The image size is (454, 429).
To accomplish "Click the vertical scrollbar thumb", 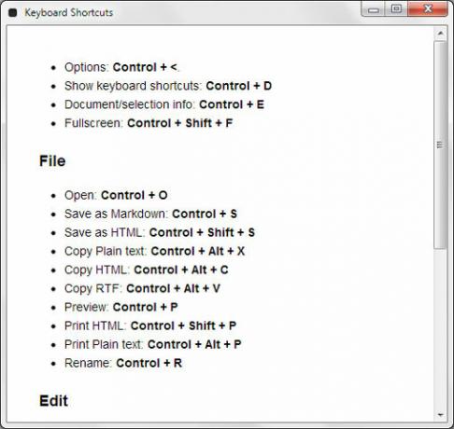I will point(440,145).
